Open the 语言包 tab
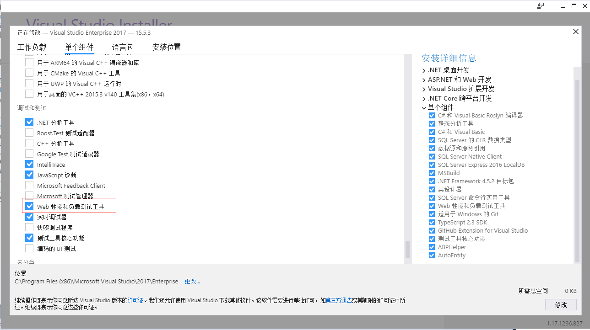Image resolution: width=590 pixels, height=330 pixels. (123, 47)
